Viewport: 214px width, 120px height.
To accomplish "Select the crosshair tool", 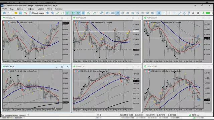I will [x=164, y=13].
